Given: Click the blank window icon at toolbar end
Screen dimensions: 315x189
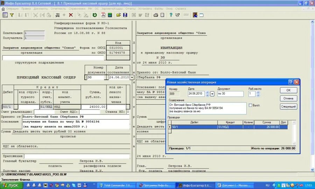Looking at the screenshot, I should coord(202,15).
